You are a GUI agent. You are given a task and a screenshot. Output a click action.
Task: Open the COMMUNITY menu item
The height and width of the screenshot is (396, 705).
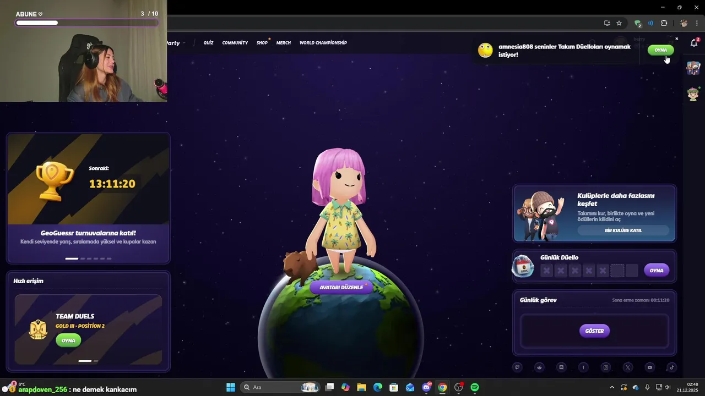point(235,43)
